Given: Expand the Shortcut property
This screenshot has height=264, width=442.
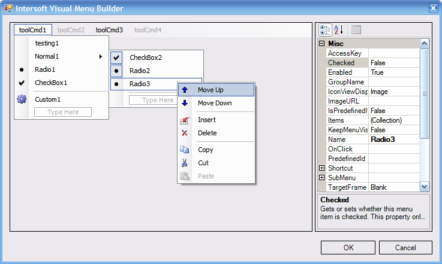Looking at the screenshot, I should (x=321, y=168).
